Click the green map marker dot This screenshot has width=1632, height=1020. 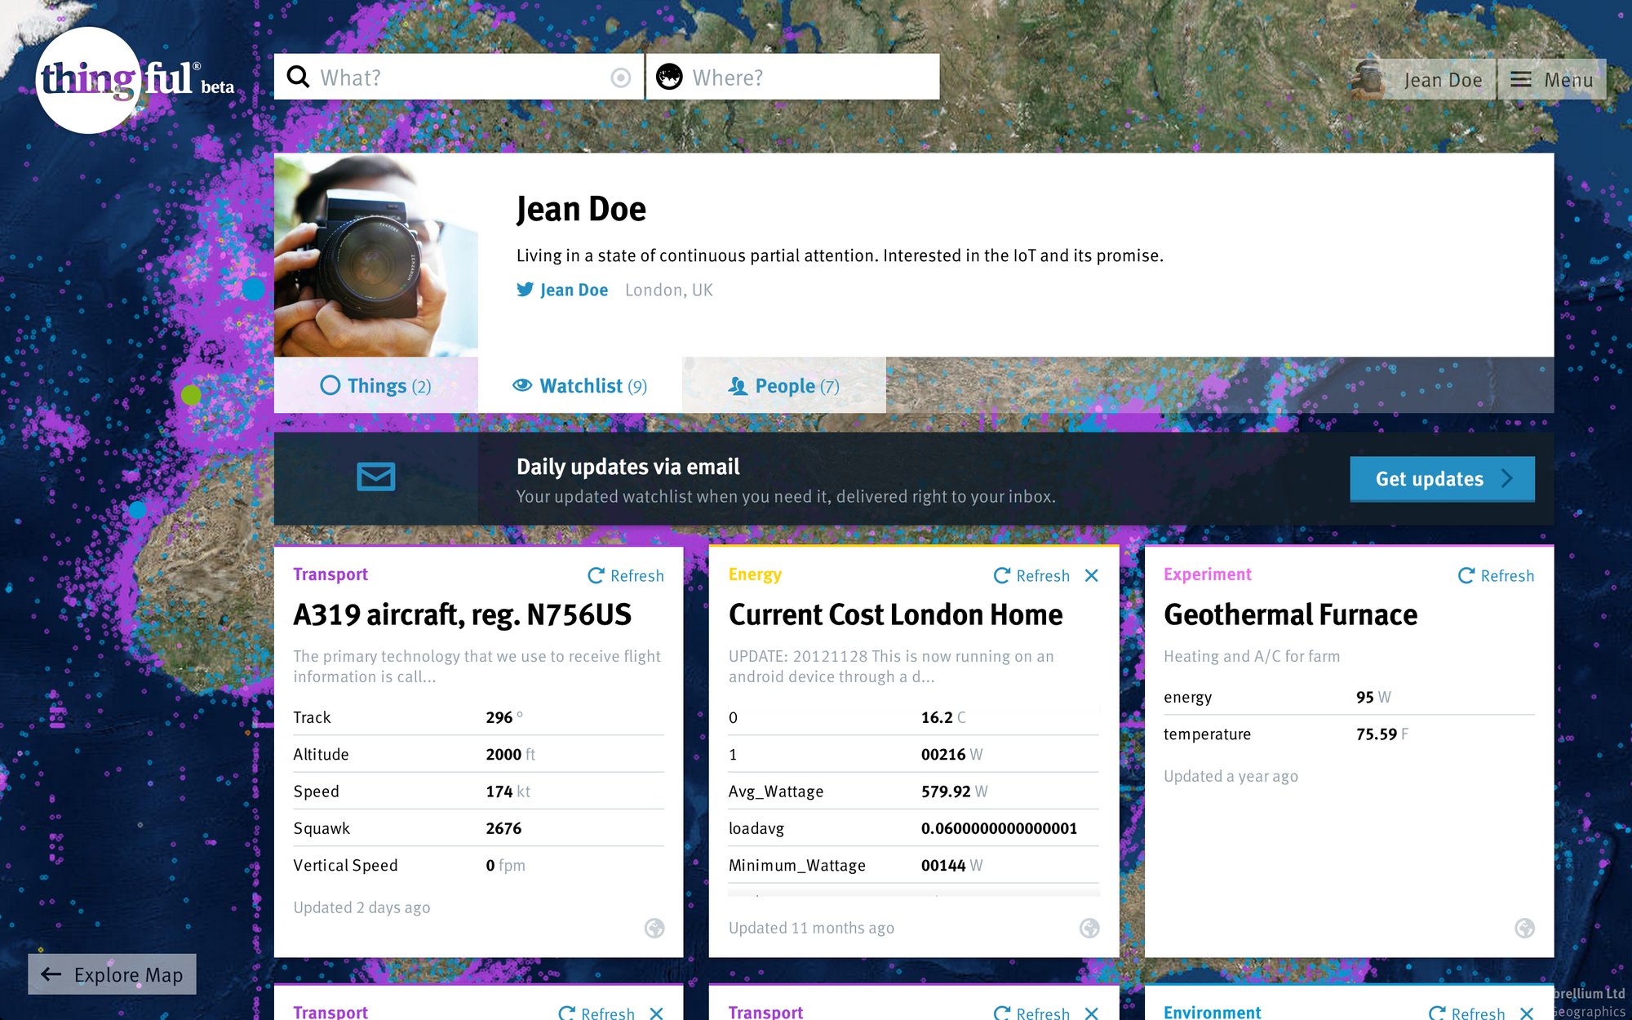click(191, 395)
